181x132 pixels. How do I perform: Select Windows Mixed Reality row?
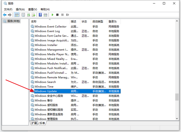point(76,59)
